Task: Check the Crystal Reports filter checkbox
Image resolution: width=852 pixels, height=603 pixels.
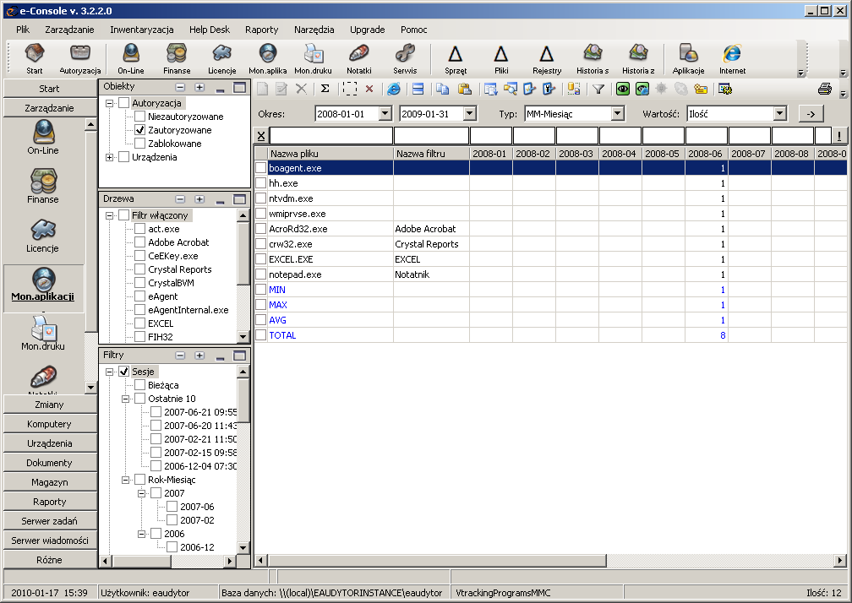Action: click(140, 269)
